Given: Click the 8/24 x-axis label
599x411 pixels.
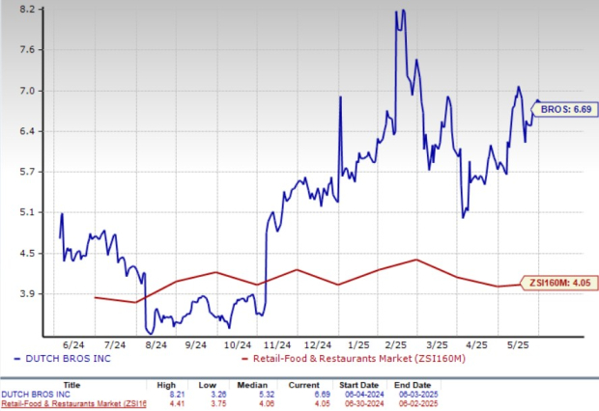Looking at the screenshot, I should (x=156, y=345).
